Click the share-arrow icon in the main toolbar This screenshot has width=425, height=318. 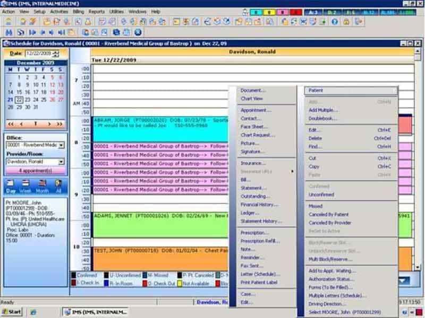point(208,22)
